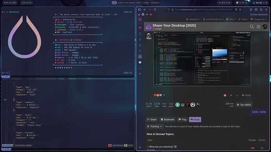This screenshot has height=152, width=271.
Task: Flag the topic with Flag button
Action: point(182,119)
